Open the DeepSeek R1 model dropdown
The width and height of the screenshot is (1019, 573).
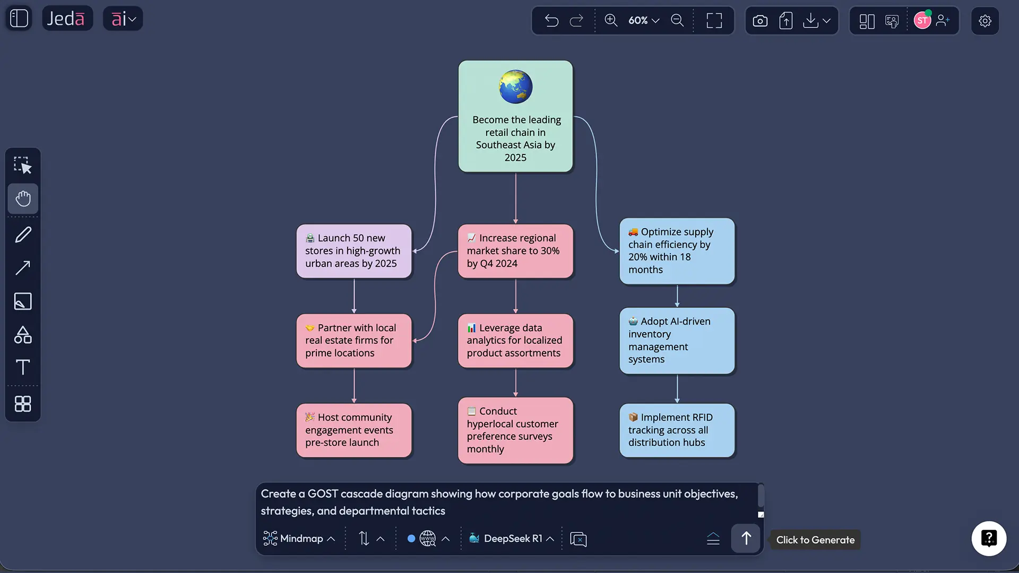[512, 539]
